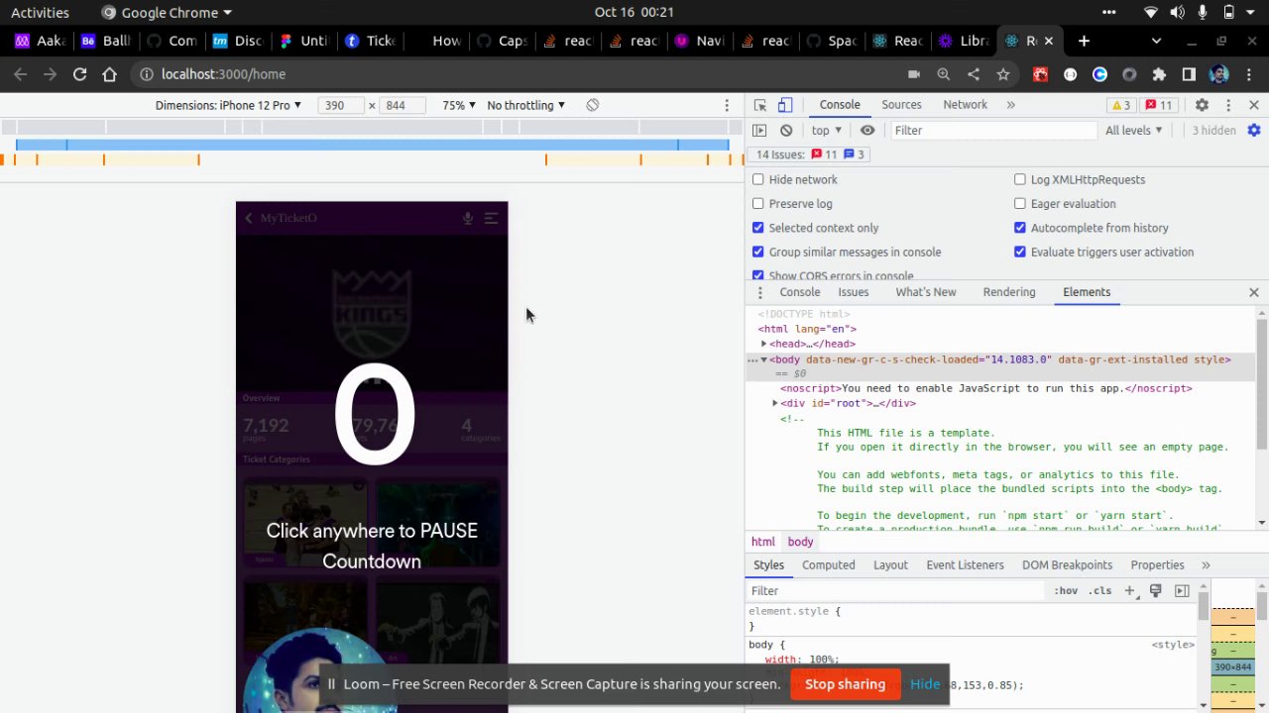Click the camera icon in the address bar

(914, 74)
